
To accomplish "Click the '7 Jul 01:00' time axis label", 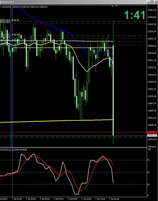I will click(x=17, y=199).
